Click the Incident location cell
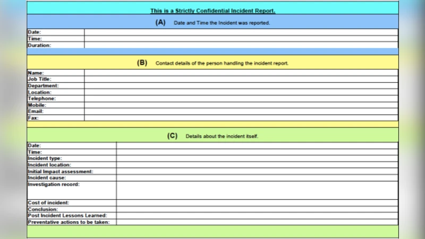 coord(257,165)
